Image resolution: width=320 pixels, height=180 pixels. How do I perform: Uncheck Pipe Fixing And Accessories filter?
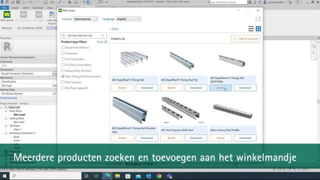pos(63,76)
